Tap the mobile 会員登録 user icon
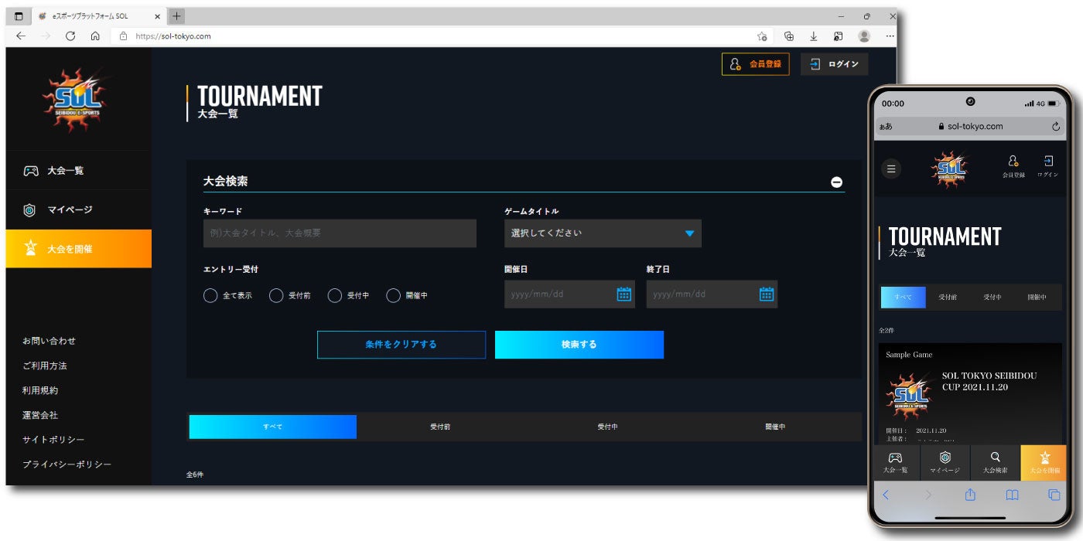1083x541 pixels. point(1013,161)
